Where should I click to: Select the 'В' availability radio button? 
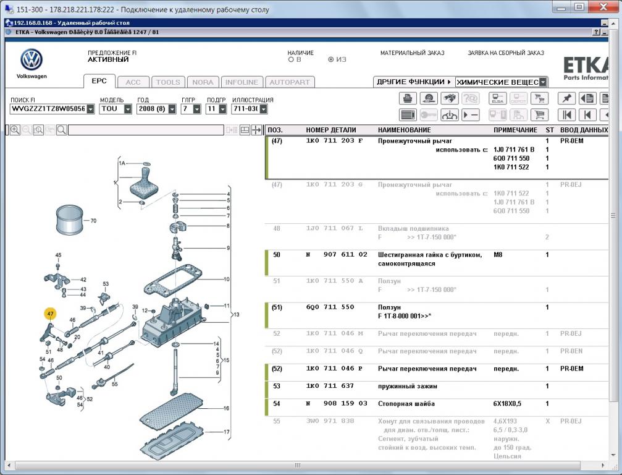point(291,59)
